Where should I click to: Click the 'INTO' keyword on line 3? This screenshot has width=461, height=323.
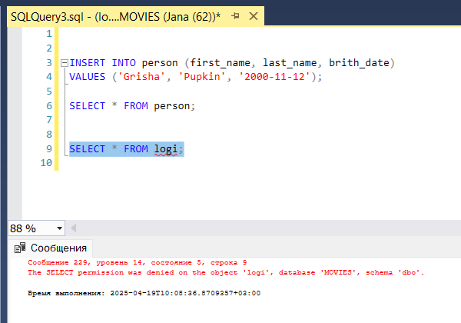pyautogui.click(x=124, y=63)
